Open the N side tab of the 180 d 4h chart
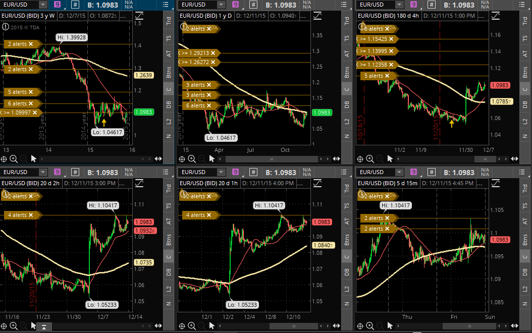This screenshot has height=333, width=532. (525, 136)
